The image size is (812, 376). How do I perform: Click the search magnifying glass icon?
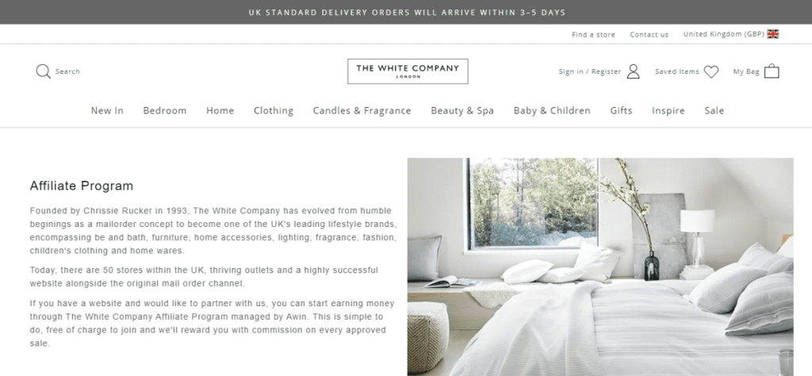click(x=43, y=71)
